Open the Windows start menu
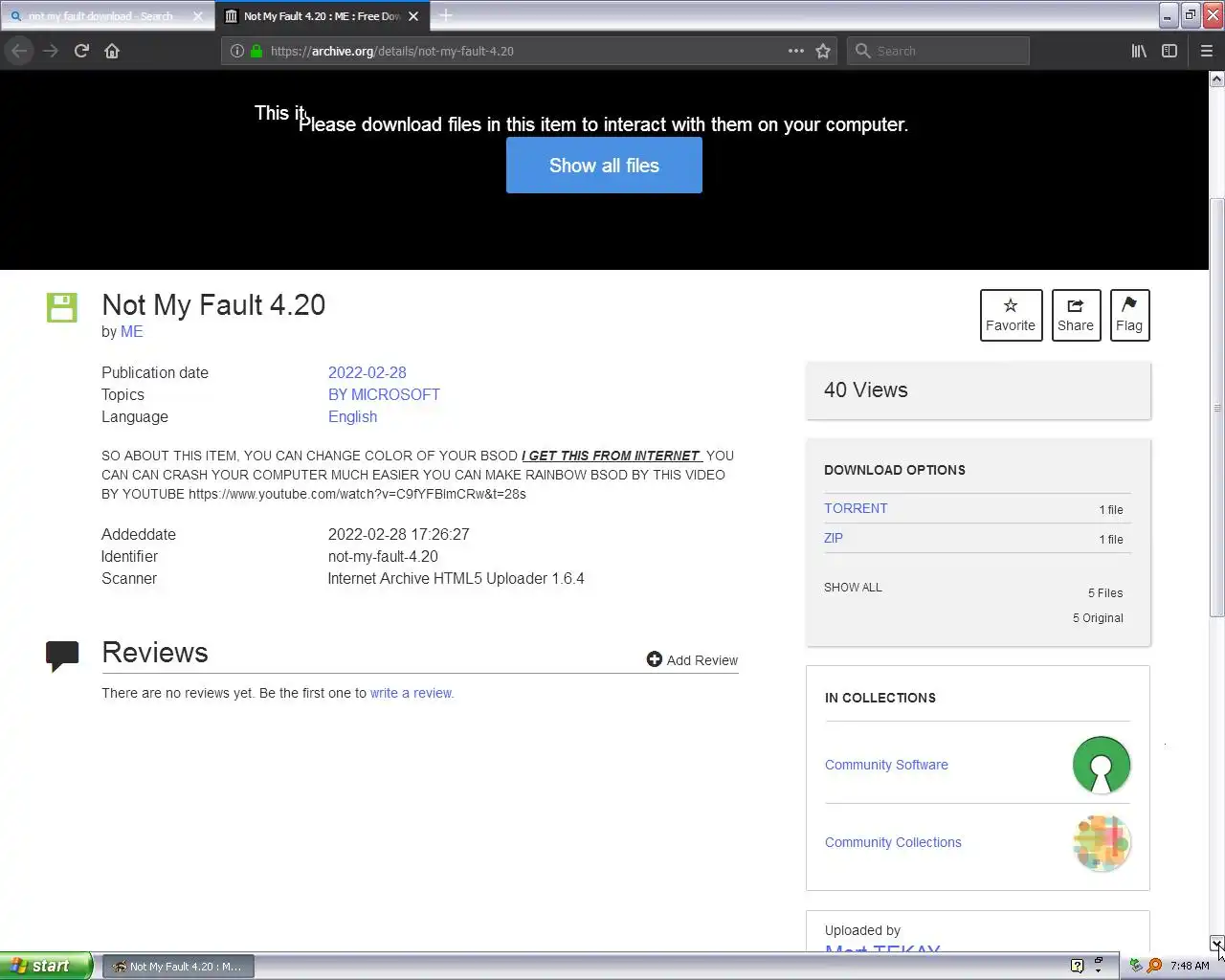 pos(47,966)
